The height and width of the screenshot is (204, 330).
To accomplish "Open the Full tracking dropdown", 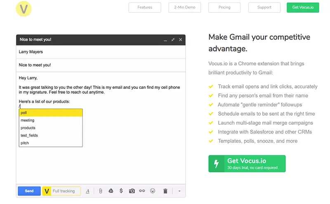I will coord(66,191).
